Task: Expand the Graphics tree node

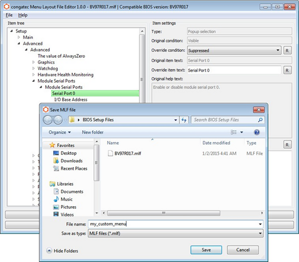Action: [x=33, y=62]
